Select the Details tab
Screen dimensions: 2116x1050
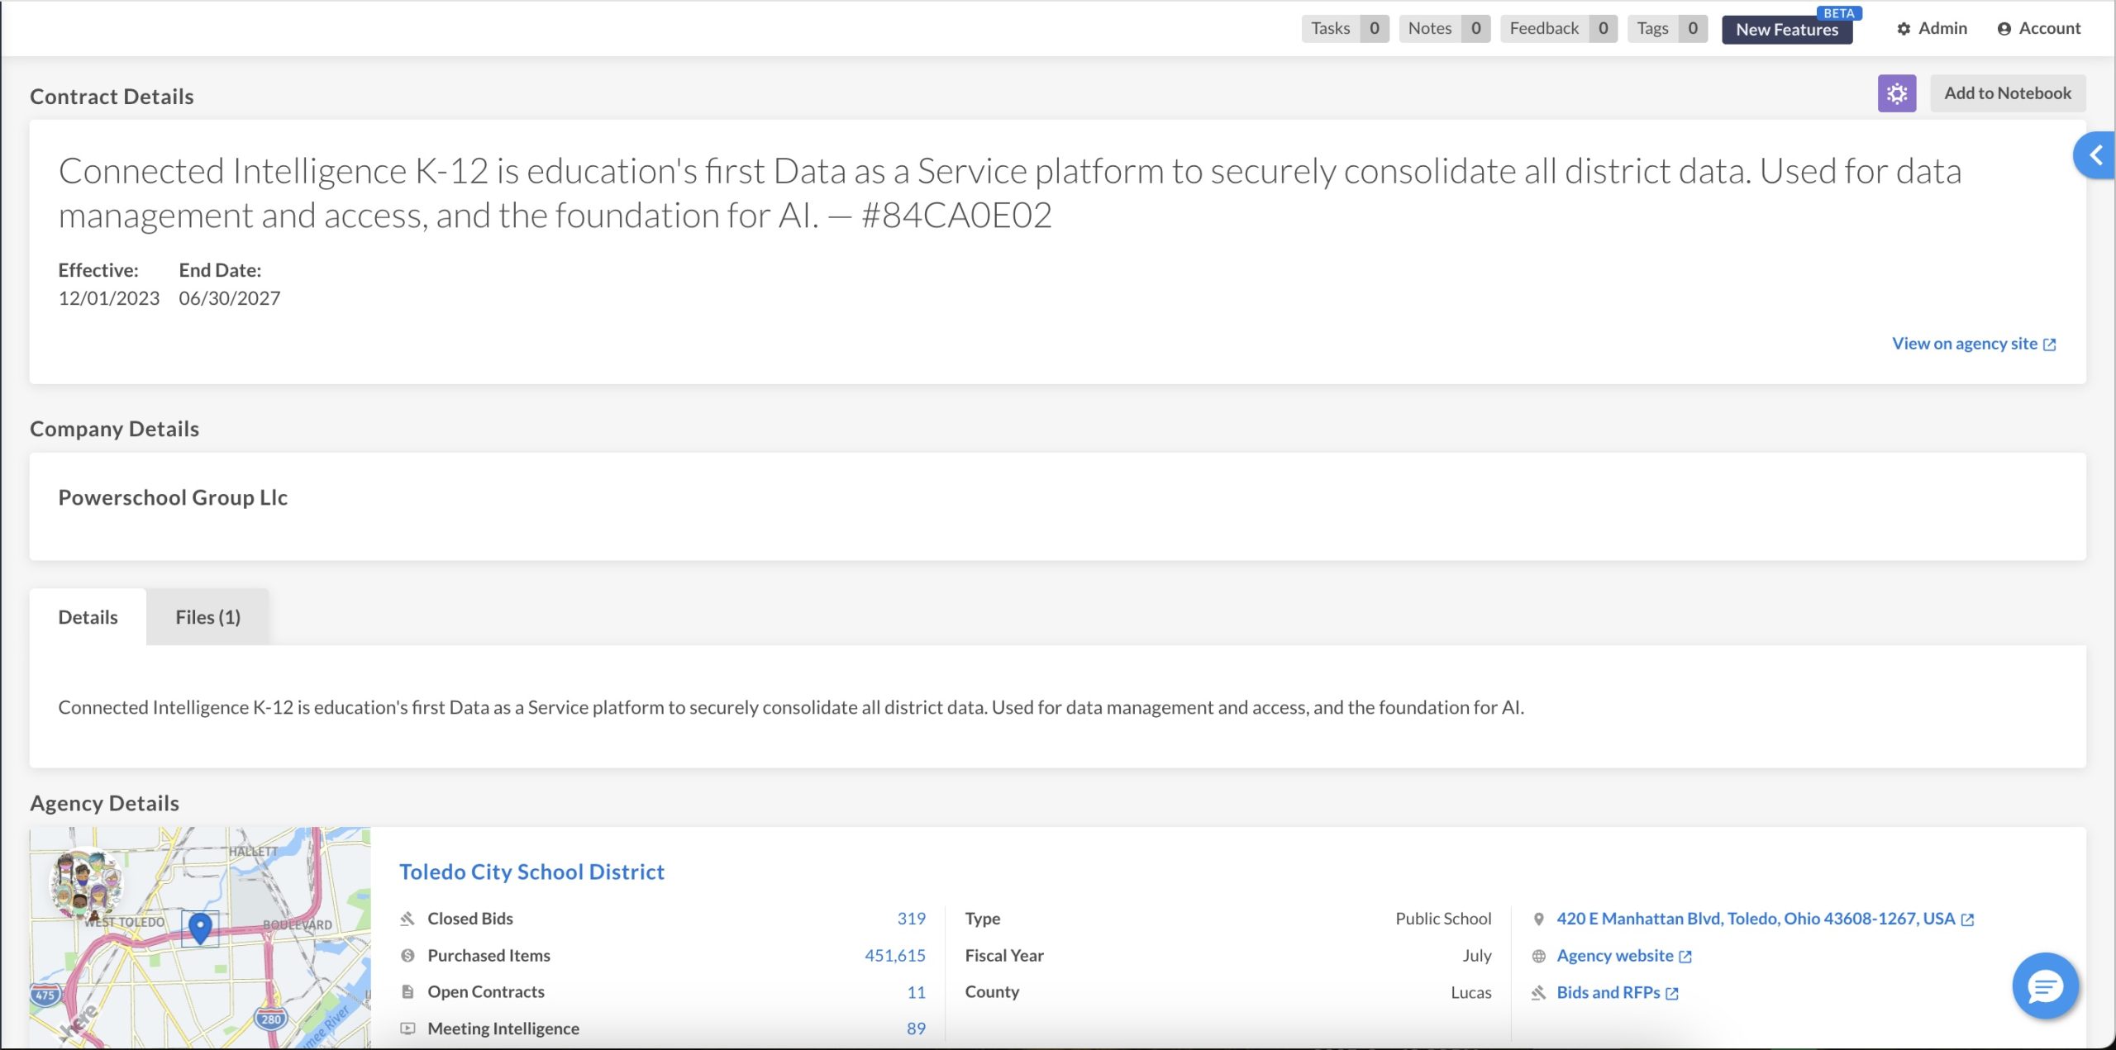point(88,617)
